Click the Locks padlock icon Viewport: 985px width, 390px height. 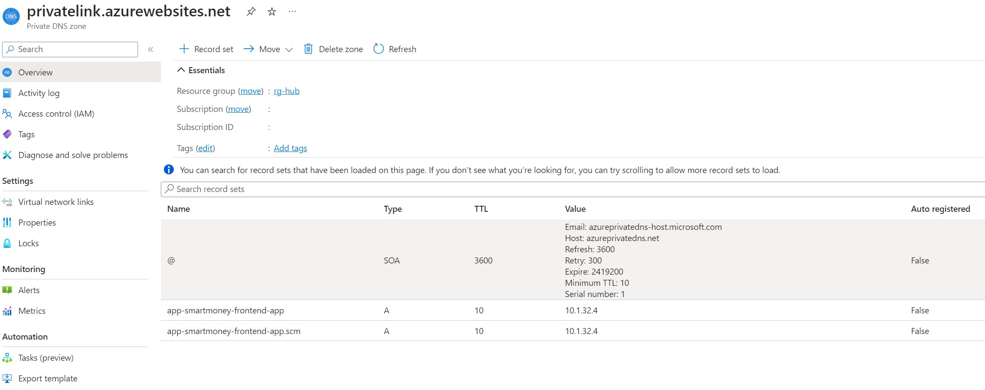point(7,243)
